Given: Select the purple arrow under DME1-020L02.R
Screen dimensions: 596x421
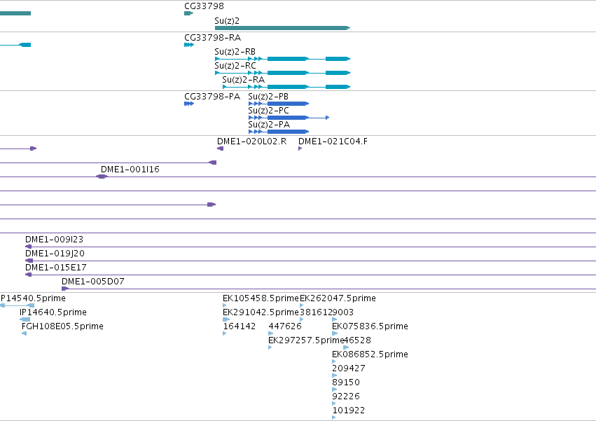Looking at the screenshot, I should point(220,149).
